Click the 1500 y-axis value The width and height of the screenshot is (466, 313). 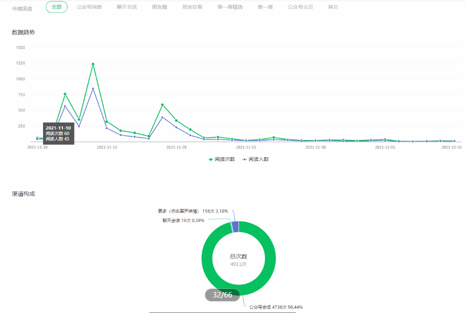(x=20, y=47)
